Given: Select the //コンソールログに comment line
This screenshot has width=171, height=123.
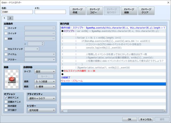Looking at the screenshot, I should pos(113,44).
